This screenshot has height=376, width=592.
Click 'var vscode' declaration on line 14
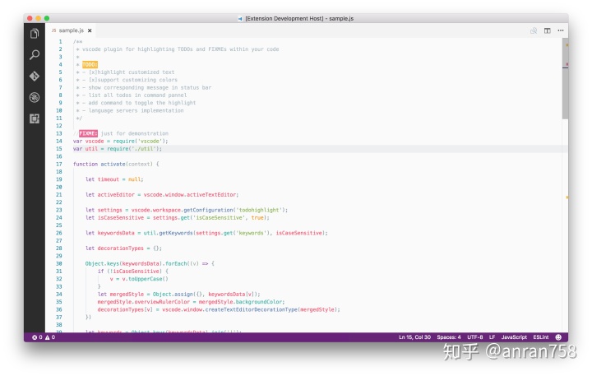point(88,141)
